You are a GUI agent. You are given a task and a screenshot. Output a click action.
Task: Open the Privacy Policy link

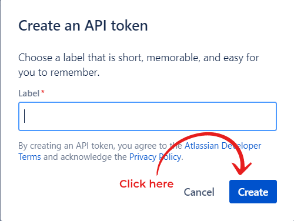155,157
